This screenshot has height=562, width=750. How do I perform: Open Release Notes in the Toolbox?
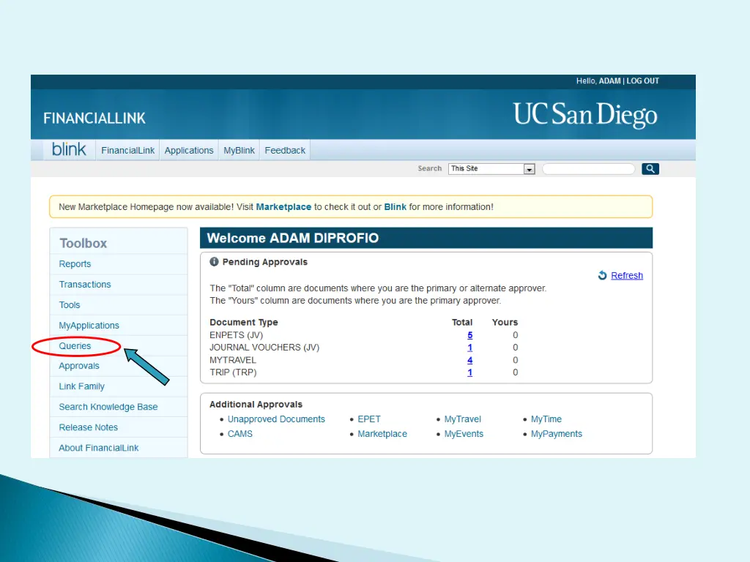point(88,427)
